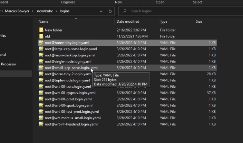Image resolution: width=243 pixels, height=143 pixels.
Task: Select root@wrt-nf-headend.login.yaml file name
Action: [71, 124]
